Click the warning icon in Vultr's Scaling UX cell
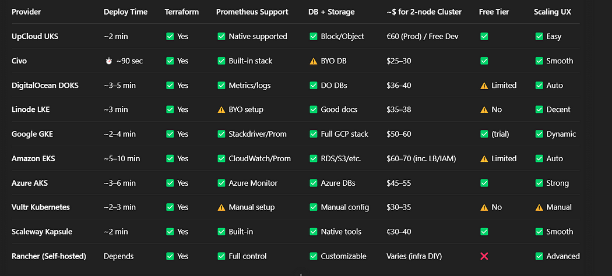The width and height of the screenshot is (612, 276). 539,207
